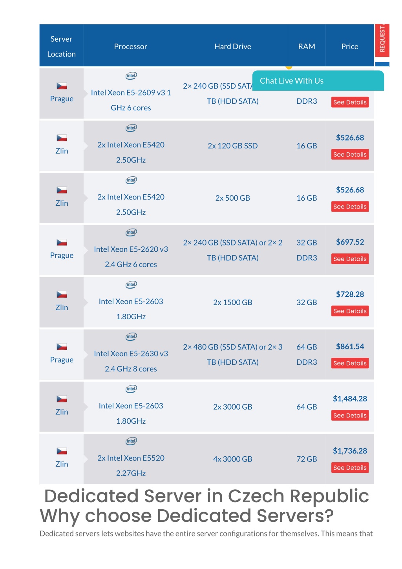The image size is (402, 569).
Task: See Details for the $1,484.28 server
Action: (x=350, y=415)
